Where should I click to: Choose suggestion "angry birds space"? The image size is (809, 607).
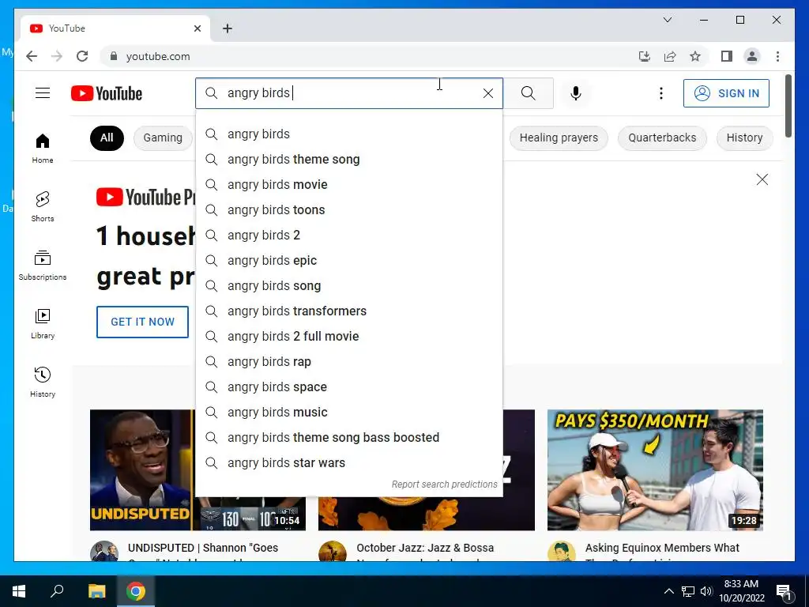pyautogui.click(x=349, y=387)
